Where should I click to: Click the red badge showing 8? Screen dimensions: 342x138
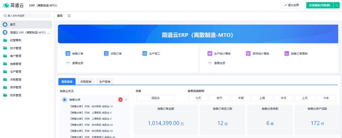point(120,100)
